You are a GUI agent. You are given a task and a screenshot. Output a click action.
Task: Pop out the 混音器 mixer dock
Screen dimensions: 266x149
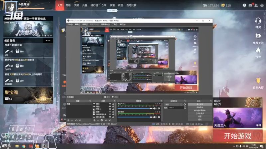pos(161,101)
